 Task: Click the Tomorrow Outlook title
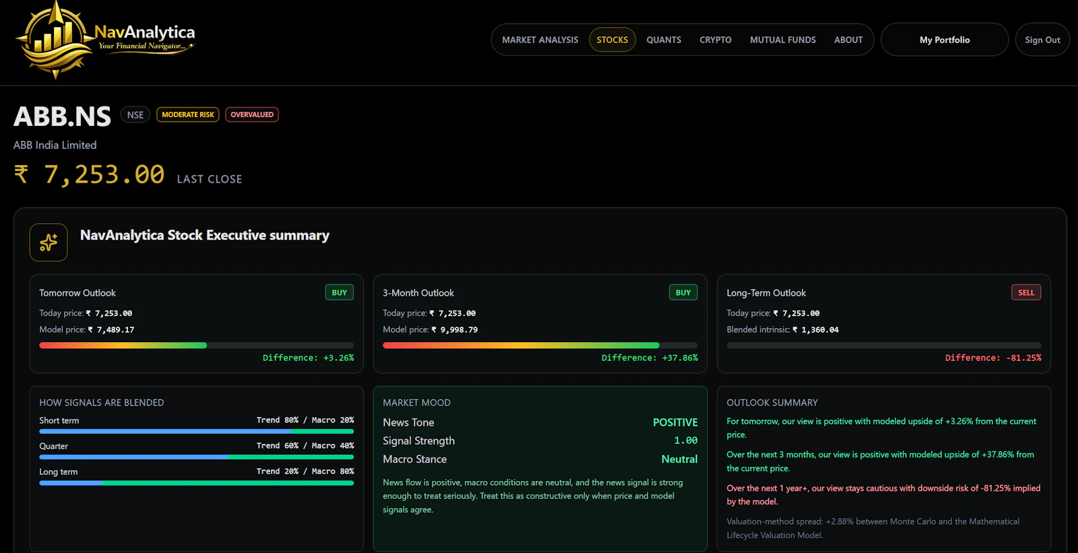77,293
